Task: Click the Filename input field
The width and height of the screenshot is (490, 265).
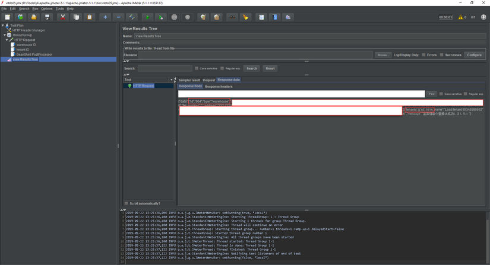Action: coord(255,55)
